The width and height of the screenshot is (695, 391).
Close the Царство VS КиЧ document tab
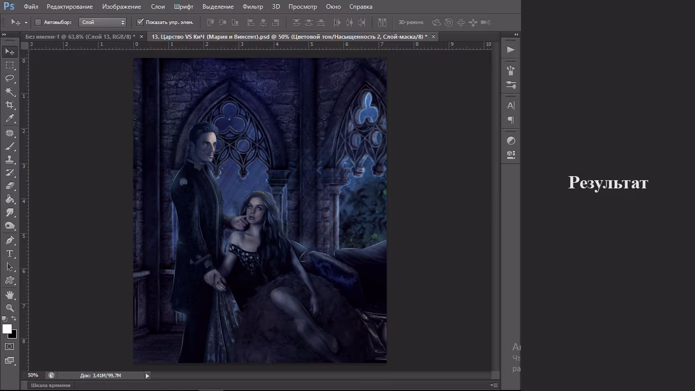[x=432, y=37]
